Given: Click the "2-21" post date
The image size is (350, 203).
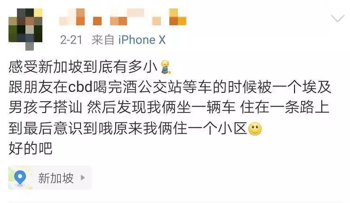Looking at the screenshot, I should point(71,40).
